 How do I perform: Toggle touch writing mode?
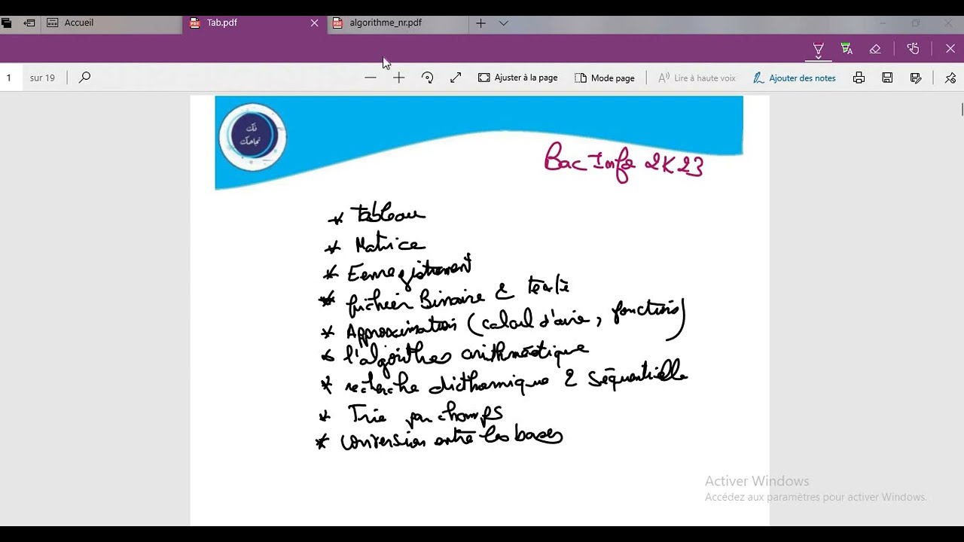pyautogui.click(x=914, y=49)
